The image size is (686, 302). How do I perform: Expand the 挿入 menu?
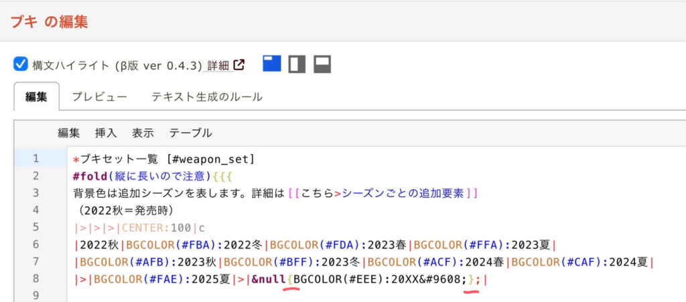click(106, 133)
